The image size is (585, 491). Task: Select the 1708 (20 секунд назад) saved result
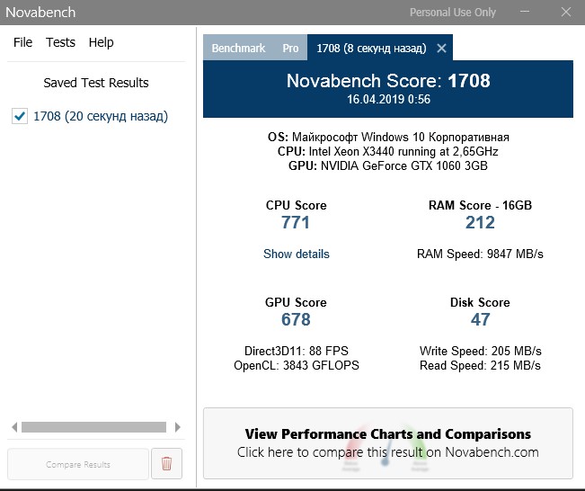pyautogui.click(x=100, y=116)
